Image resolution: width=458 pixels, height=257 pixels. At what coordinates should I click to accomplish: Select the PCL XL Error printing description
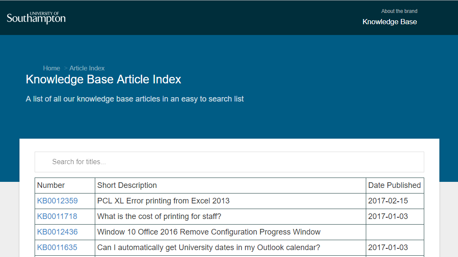pyautogui.click(x=163, y=201)
